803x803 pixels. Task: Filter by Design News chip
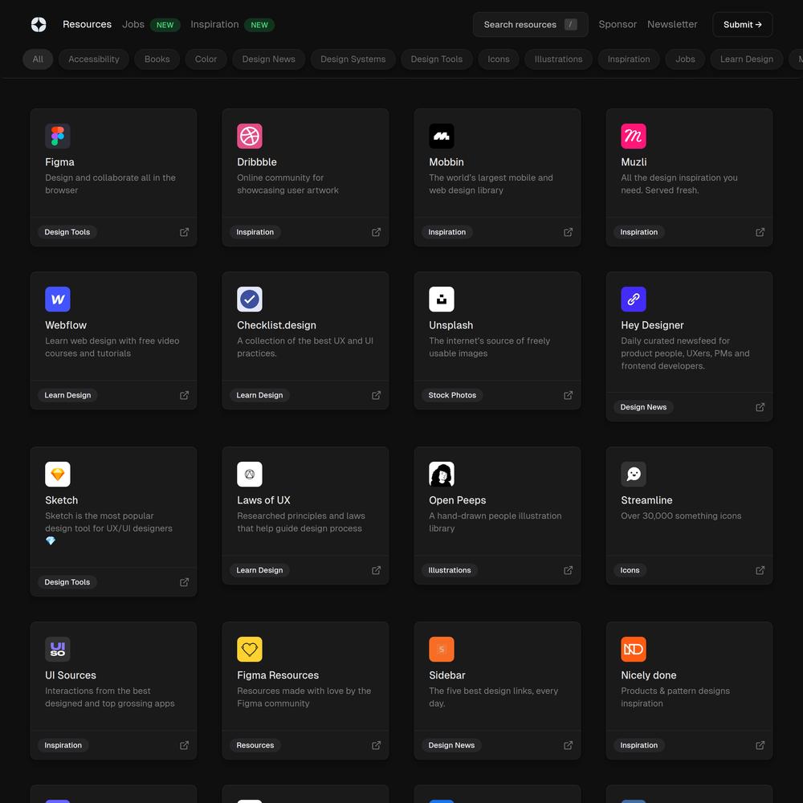[269, 59]
